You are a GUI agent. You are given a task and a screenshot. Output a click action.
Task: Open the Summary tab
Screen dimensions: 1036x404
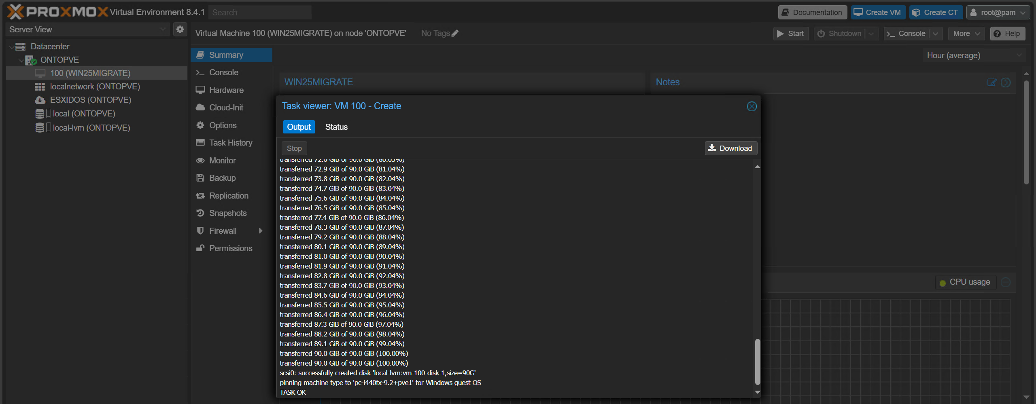click(231, 55)
